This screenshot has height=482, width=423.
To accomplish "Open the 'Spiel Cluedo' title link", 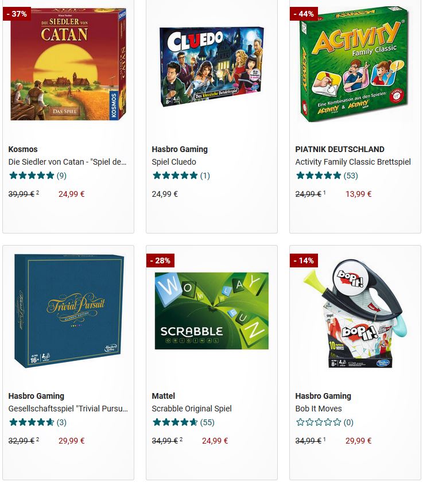I will point(174,162).
